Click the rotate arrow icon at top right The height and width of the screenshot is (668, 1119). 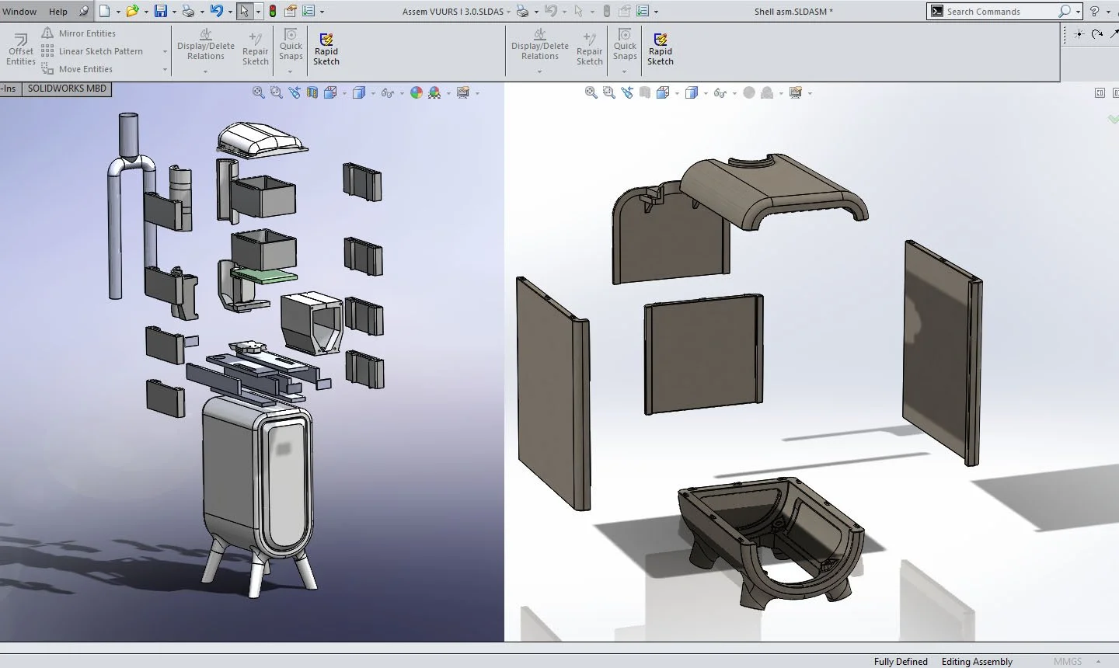point(1097,33)
